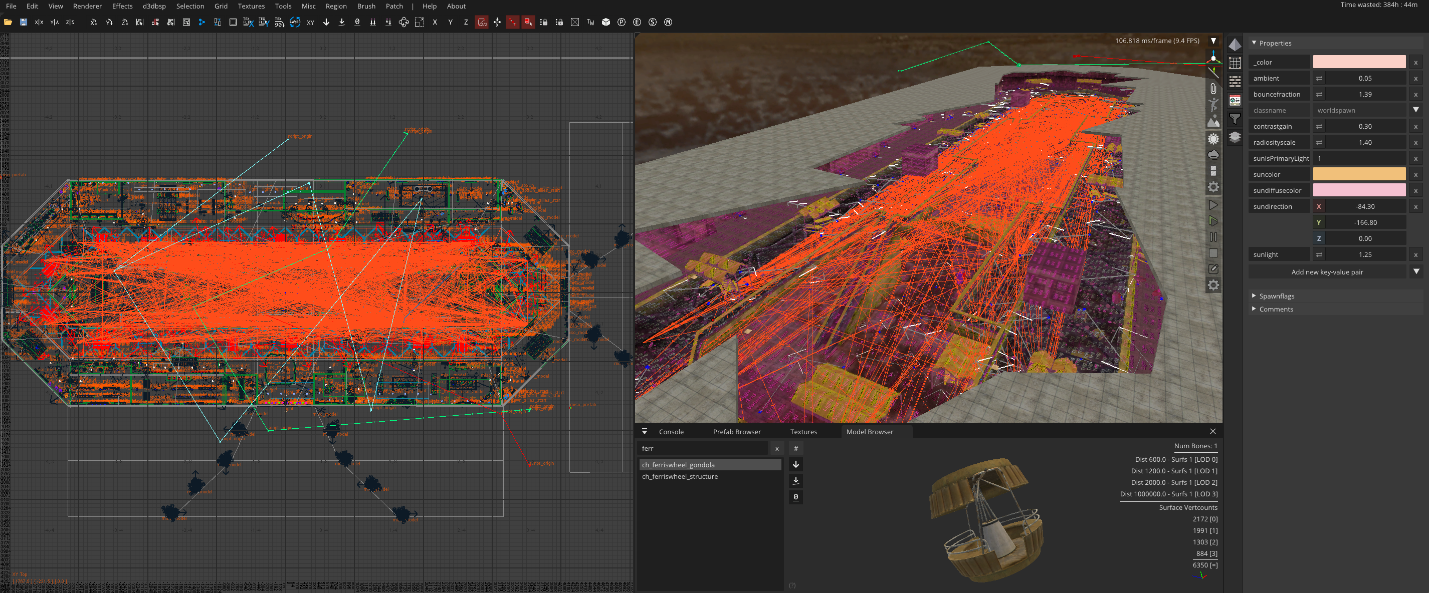1429x593 pixels.
Task: Select ch_ferriswheel_structure in the model list
Action: tap(680, 477)
